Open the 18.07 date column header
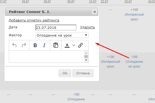The image size is (155, 103). pyautogui.click(x=25, y=2)
